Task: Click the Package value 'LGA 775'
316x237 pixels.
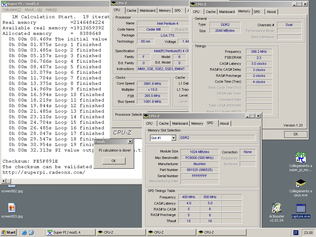Action: (163, 35)
